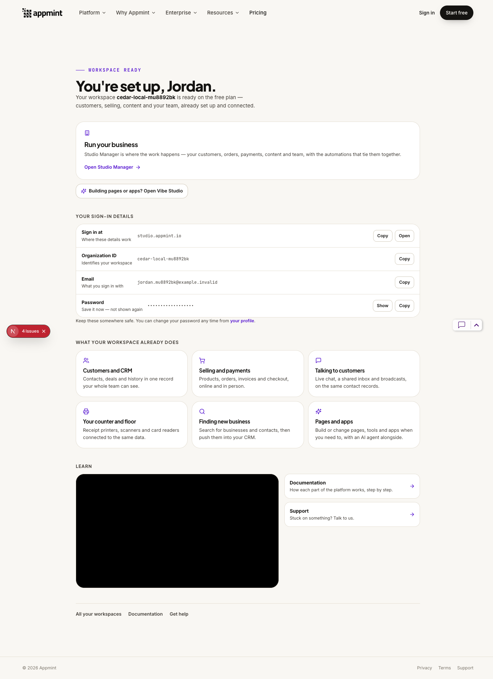Click the cedar-local-mu8892bk Organization ID value
The image size is (493, 679).
163,259
